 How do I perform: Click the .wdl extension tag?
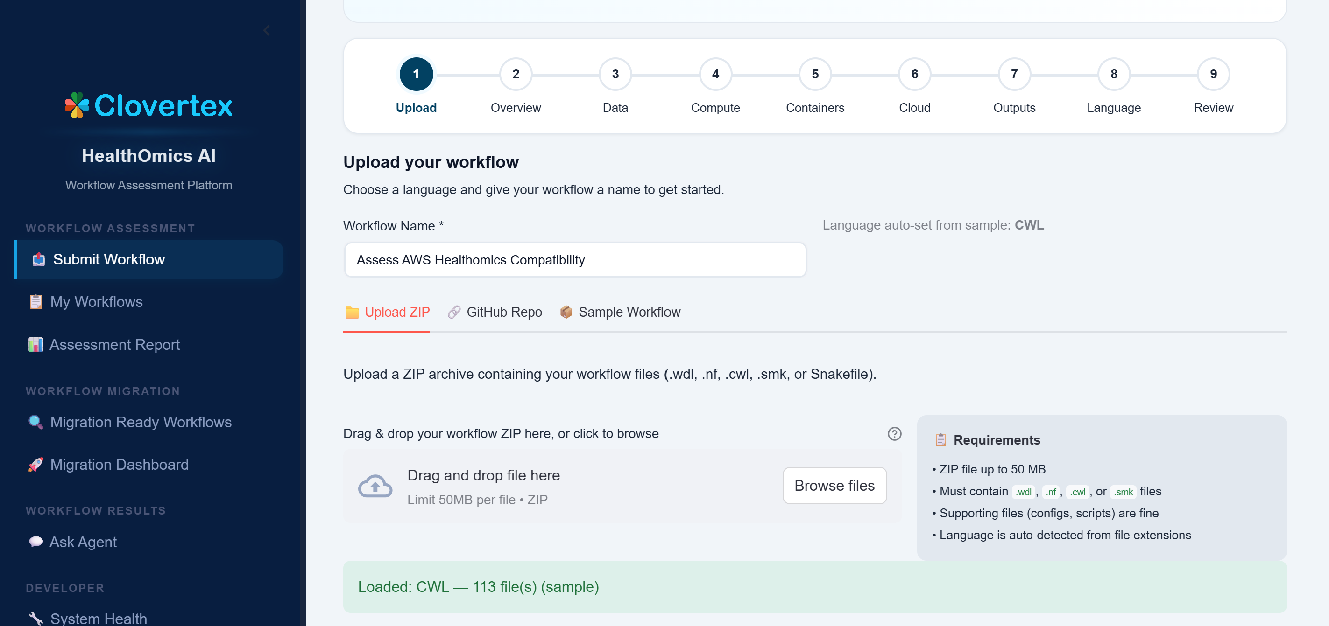coord(1023,492)
